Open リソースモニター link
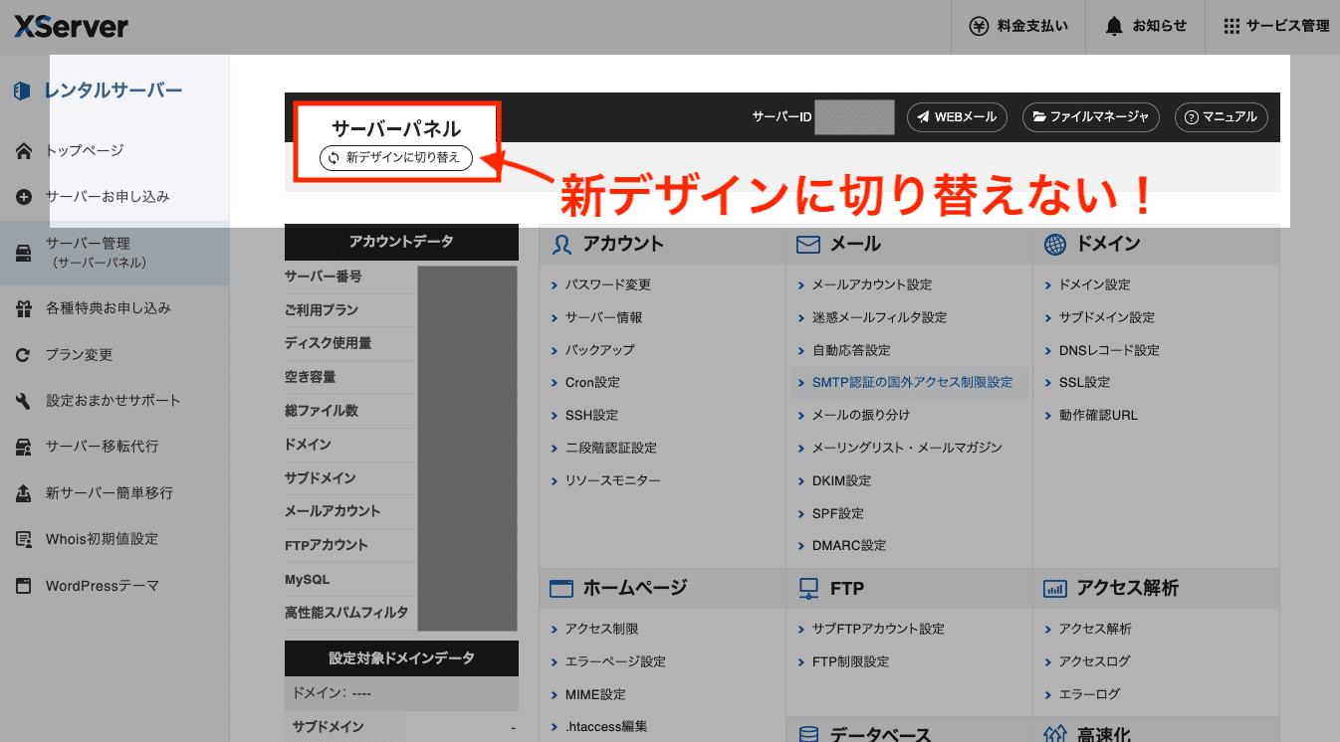This screenshot has width=1340, height=742. coord(612,480)
